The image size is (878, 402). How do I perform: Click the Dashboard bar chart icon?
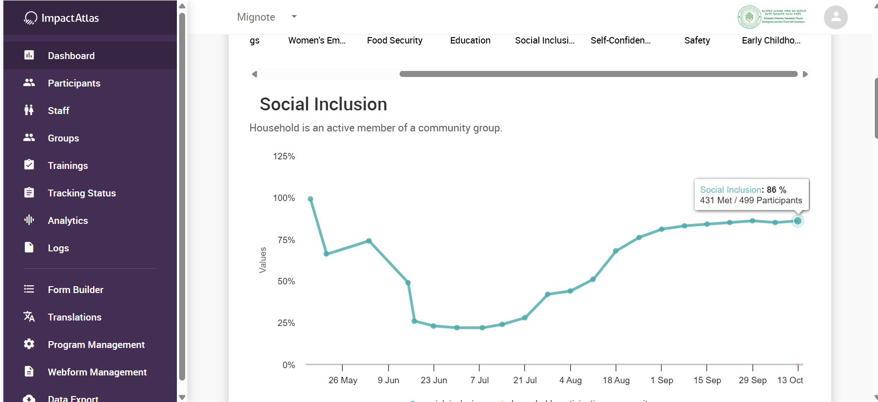(29, 55)
